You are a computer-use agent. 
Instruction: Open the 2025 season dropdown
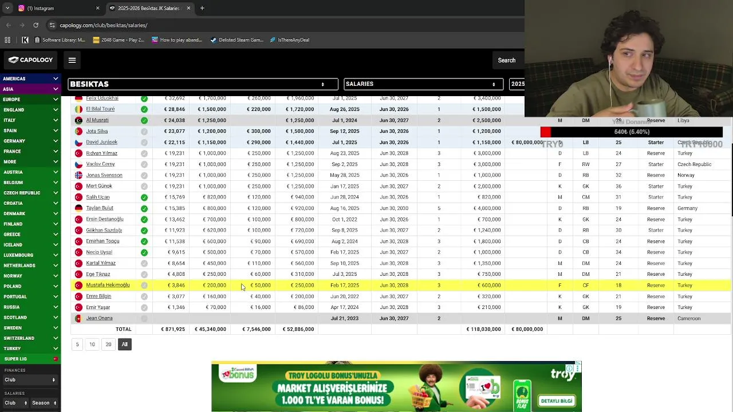517,84
